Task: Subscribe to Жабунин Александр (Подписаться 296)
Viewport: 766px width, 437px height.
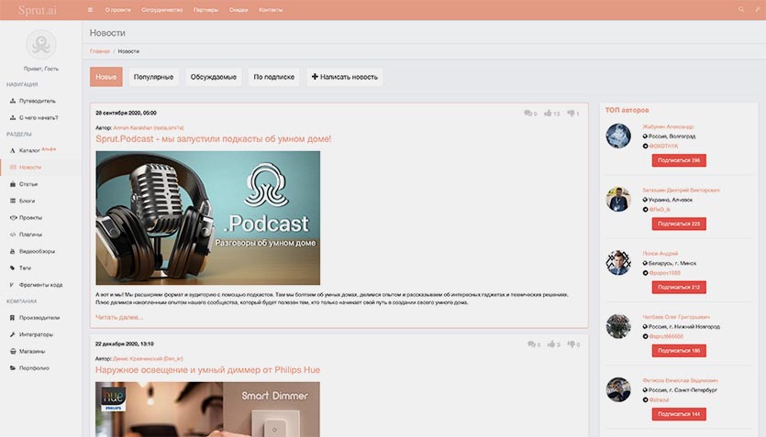Action: pos(679,160)
